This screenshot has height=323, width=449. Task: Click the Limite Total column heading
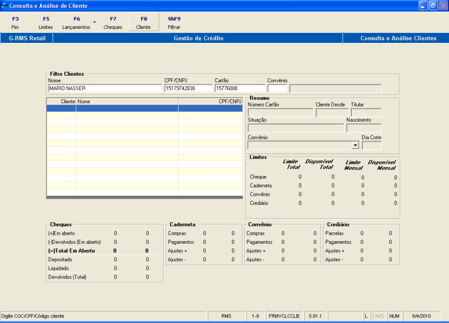[292, 164]
